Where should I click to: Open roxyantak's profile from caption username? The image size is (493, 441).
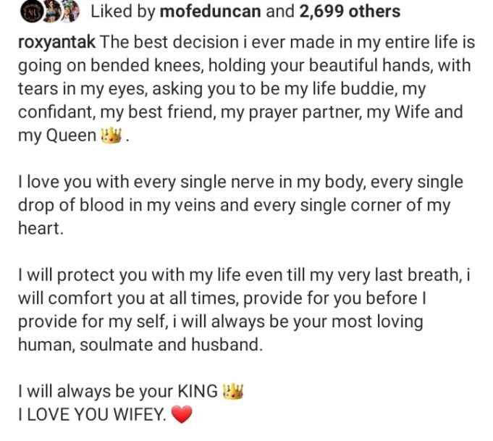pyautogui.click(x=56, y=43)
